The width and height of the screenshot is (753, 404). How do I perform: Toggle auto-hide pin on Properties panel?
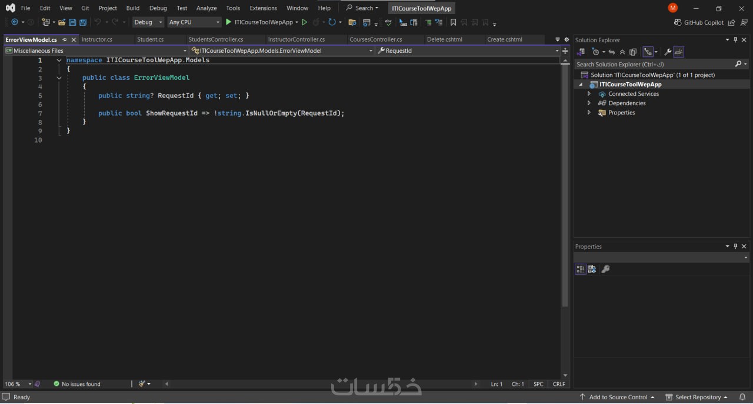[735, 247]
